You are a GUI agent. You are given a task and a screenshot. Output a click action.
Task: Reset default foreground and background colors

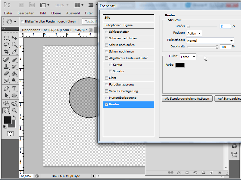coord(5,127)
